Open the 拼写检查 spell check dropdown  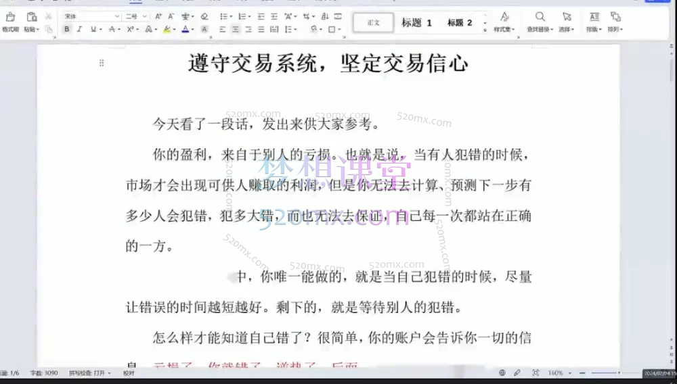click(90, 373)
